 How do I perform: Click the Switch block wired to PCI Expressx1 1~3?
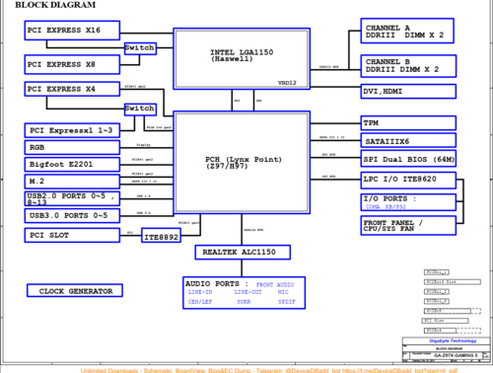tap(140, 110)
